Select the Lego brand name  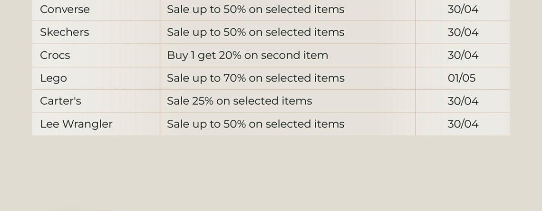tap(54, 78)
